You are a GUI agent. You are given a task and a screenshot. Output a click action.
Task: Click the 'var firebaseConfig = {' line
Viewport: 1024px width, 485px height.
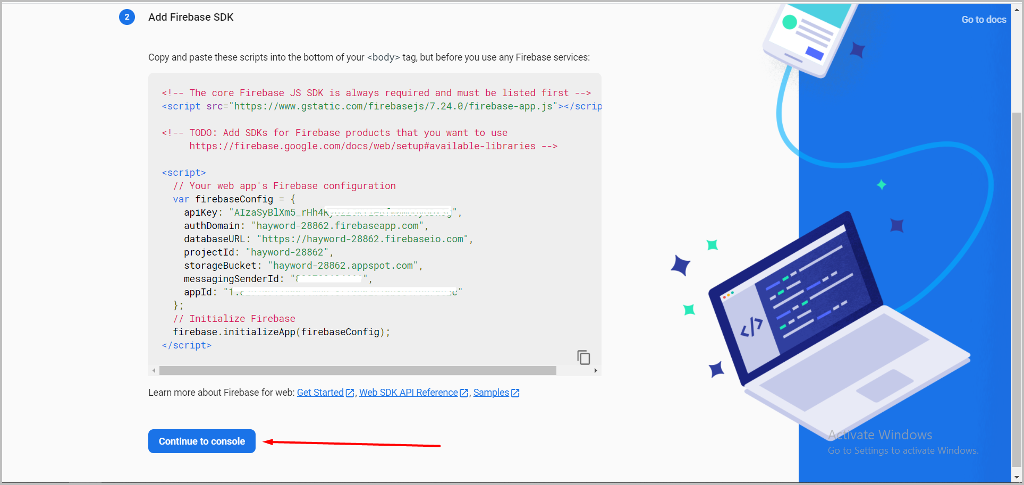coord(234,199)
